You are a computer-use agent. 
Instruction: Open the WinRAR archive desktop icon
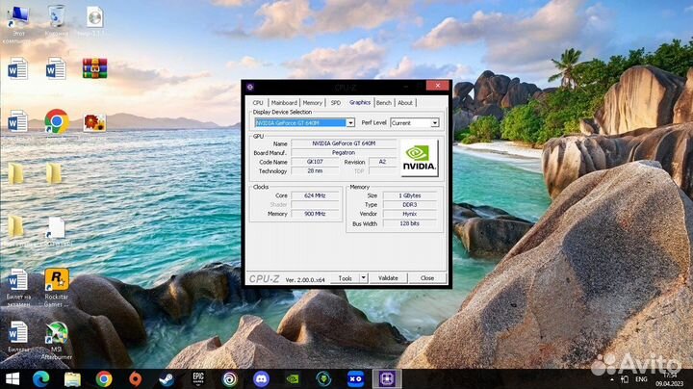[x=94, y=68]
